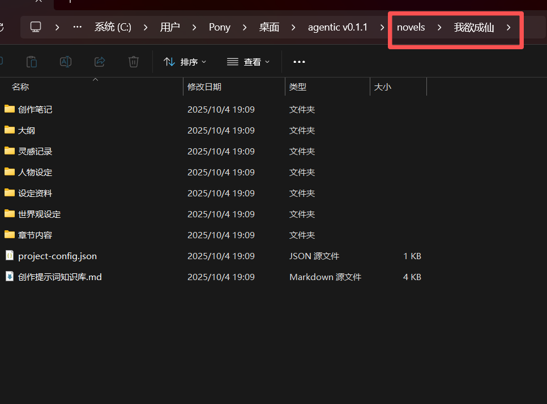Go to 桌面 in the address path
The height and width of the screenshot is (404, 547).
click(269, 27)
